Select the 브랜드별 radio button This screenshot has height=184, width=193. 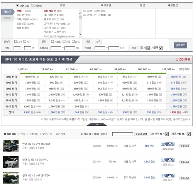17,5
